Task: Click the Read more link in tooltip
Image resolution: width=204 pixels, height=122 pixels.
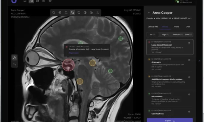Action: tap(74, 53)
